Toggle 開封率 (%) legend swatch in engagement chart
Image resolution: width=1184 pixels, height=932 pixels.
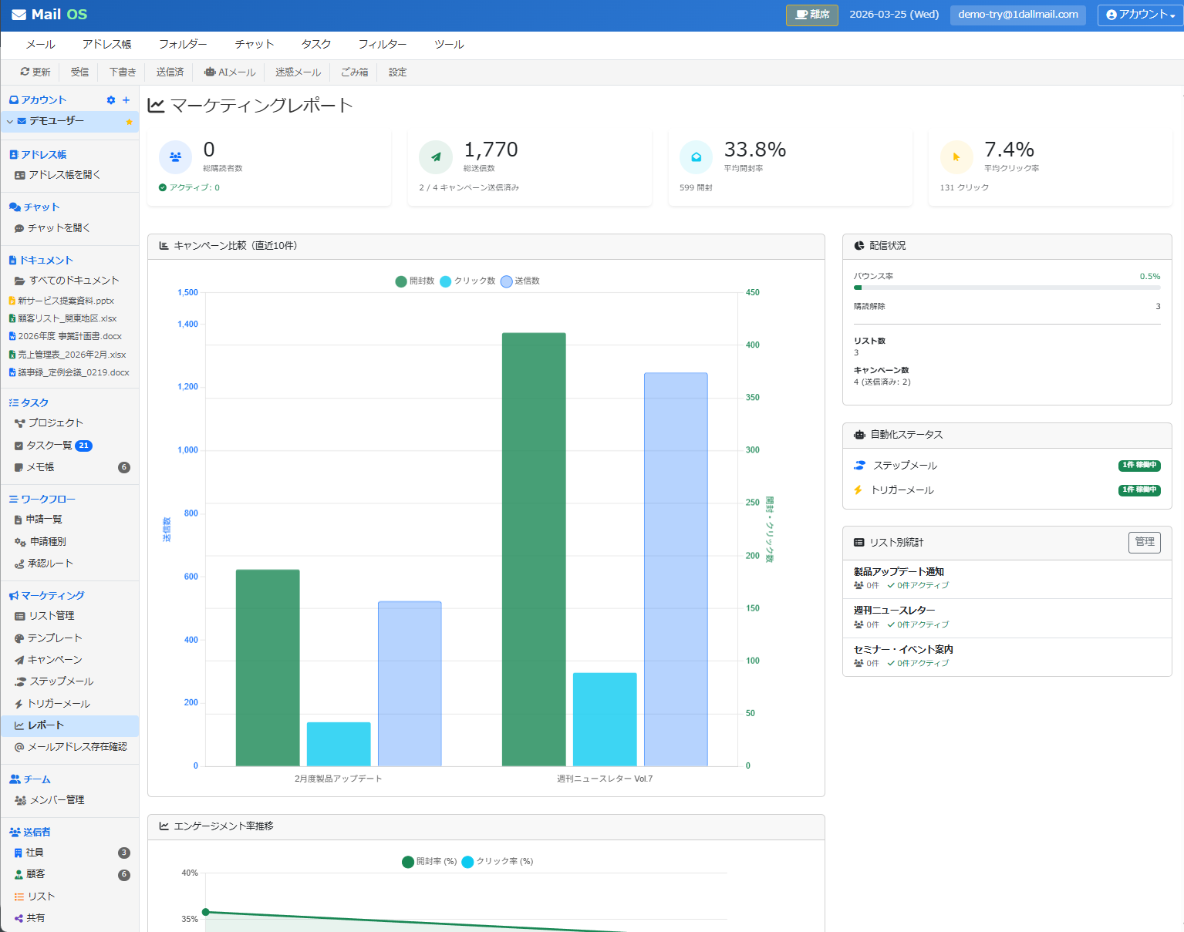(408, 862)
